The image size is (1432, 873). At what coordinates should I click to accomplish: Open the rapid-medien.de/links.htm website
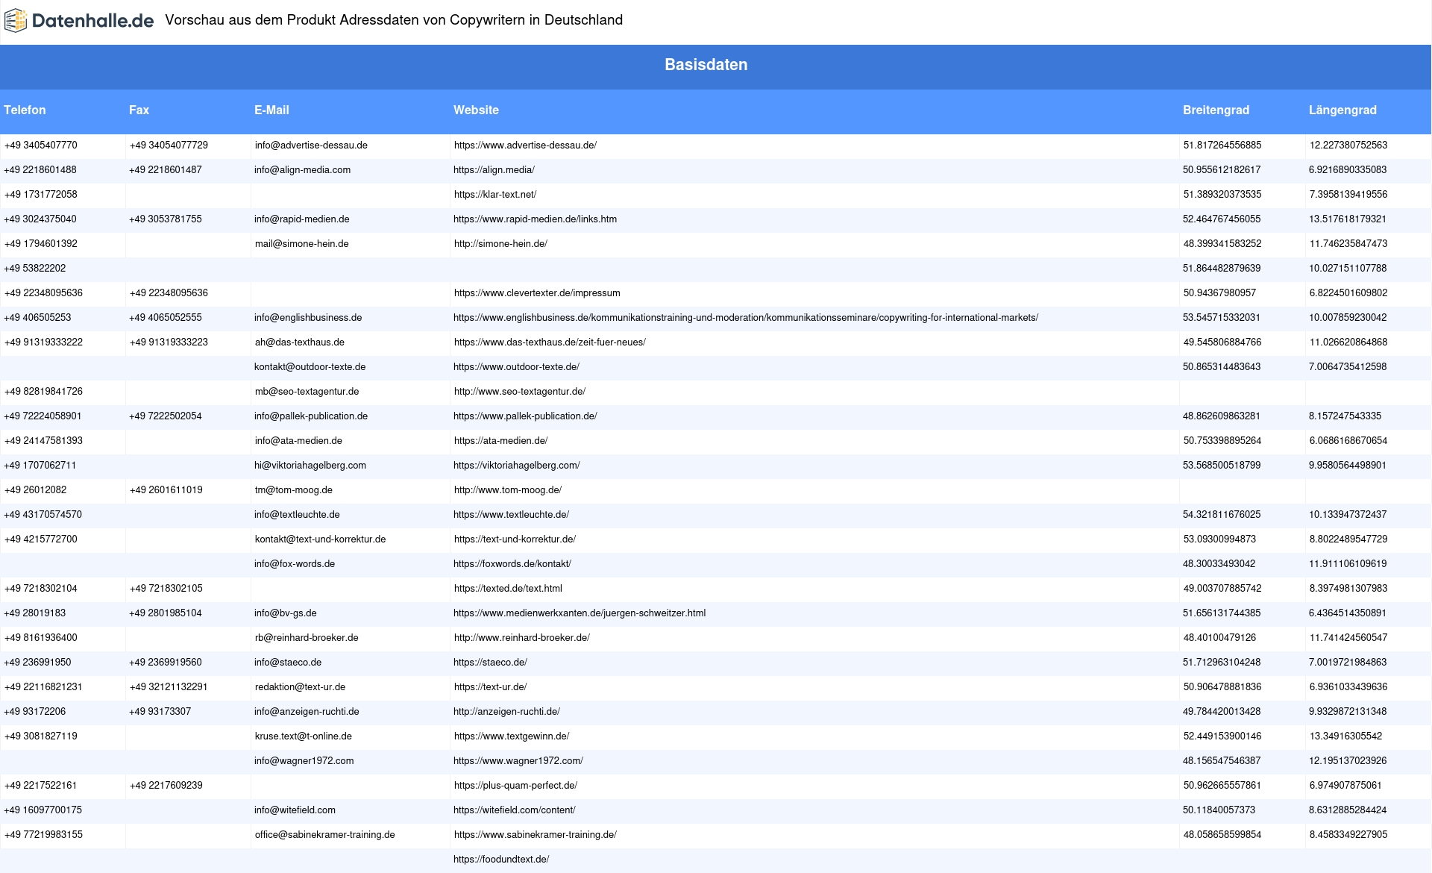tap(535, 219)
